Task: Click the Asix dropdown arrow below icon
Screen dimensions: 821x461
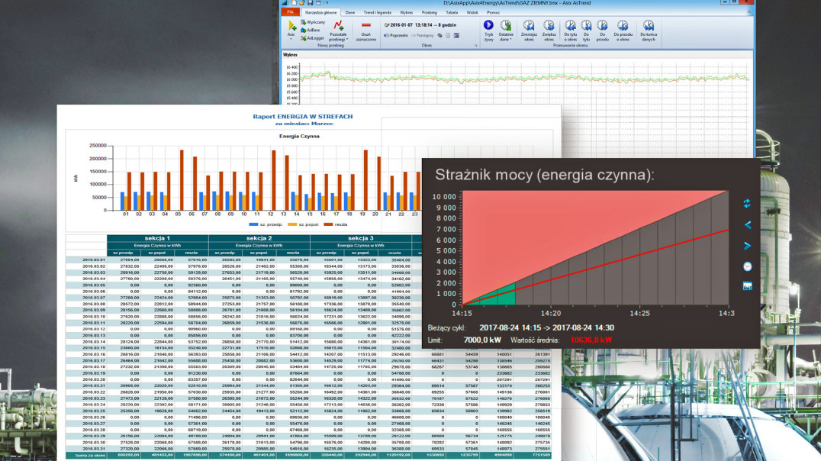Action: click(x=291, y=39)
